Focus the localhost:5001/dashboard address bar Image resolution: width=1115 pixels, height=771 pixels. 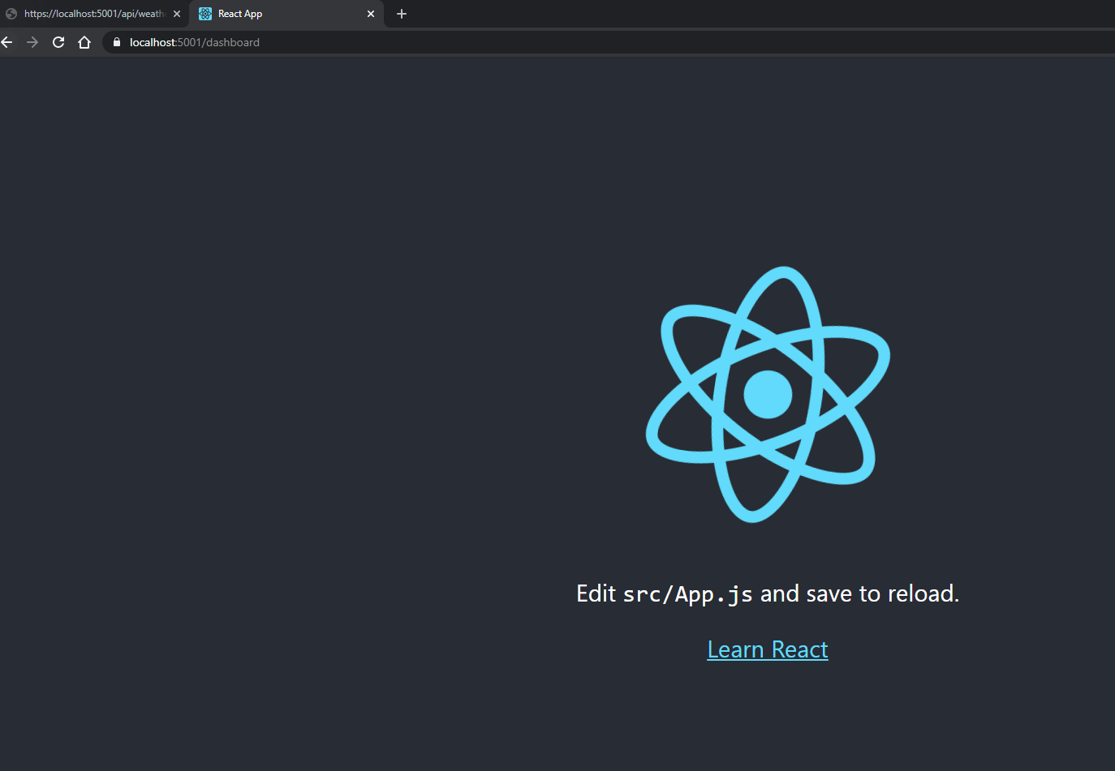click(609, 42)
